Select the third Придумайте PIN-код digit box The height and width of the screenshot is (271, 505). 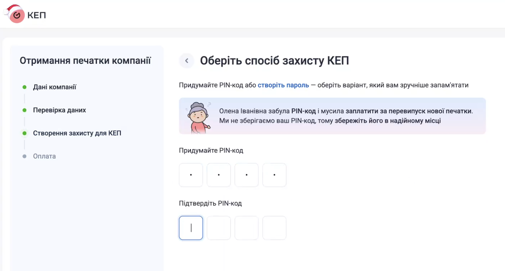(x=246, y=175)
